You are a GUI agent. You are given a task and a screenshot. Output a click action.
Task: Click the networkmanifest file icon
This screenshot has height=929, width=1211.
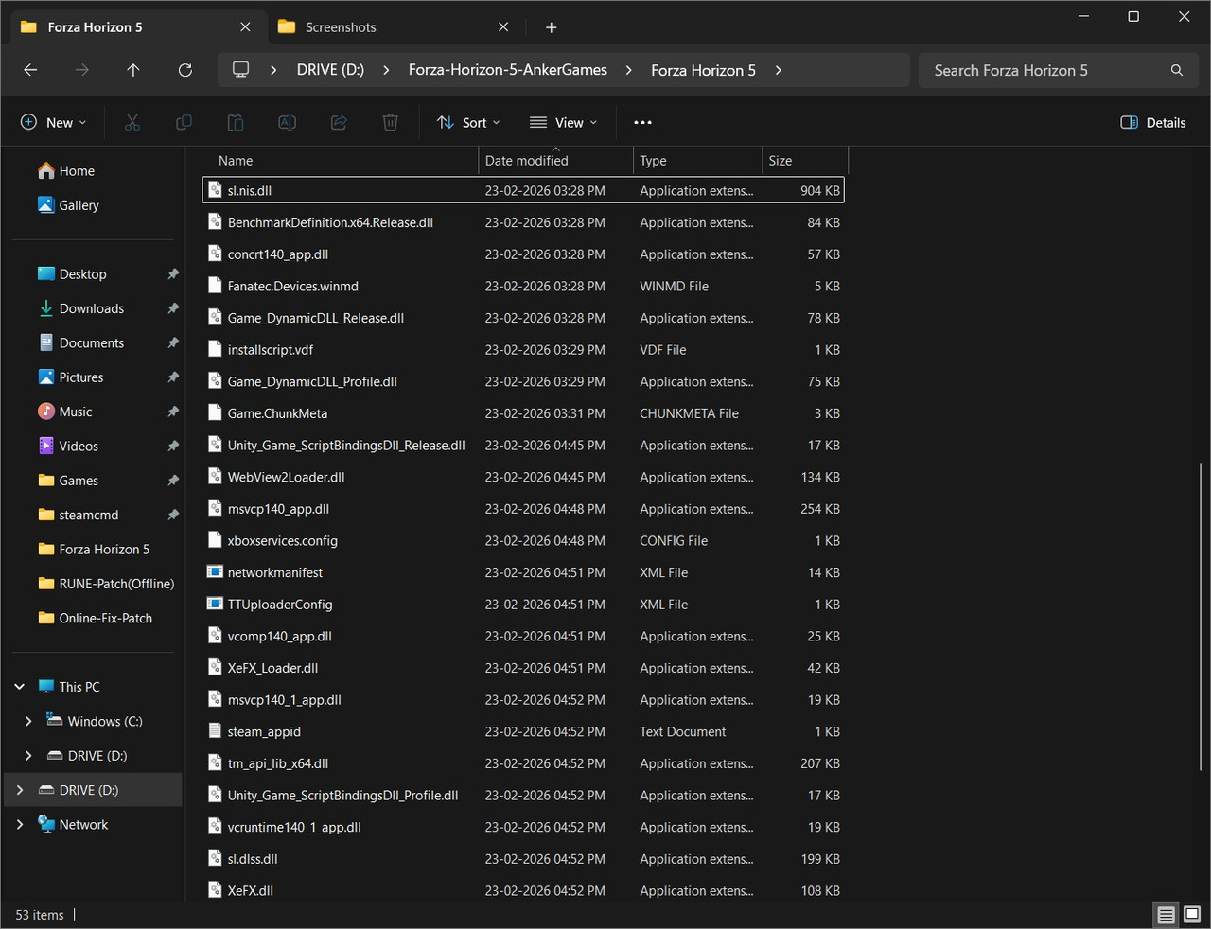(x=215, y=572)
